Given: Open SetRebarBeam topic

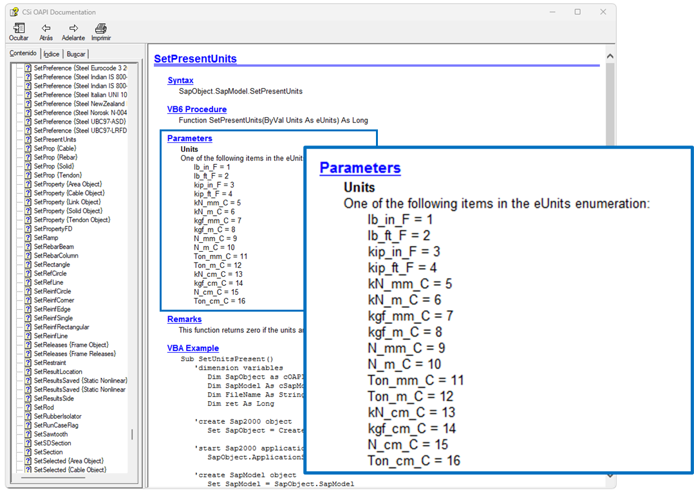Looking at the screenshot, I should (53, 247).
